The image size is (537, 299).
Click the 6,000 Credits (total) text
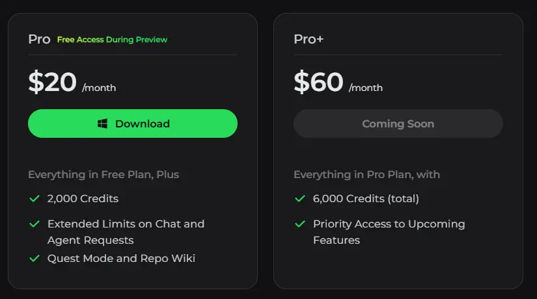pyautogui.click(x=366, y=199)
